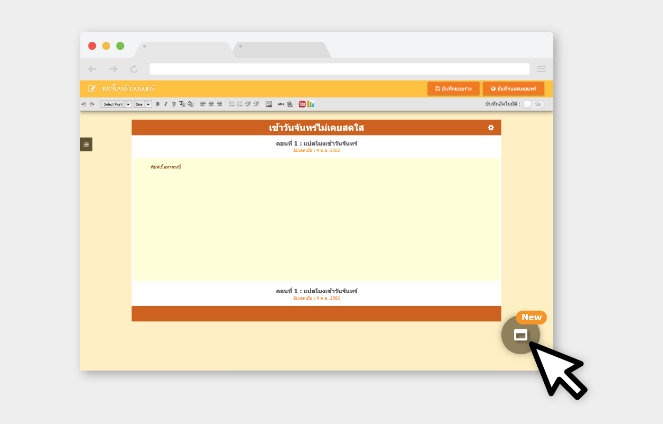This screenshot has width=663, height=424.
Task: Turn on auto-save toggle (บันทึกอัตโนมัติ)
Action: tap(533, 104)
